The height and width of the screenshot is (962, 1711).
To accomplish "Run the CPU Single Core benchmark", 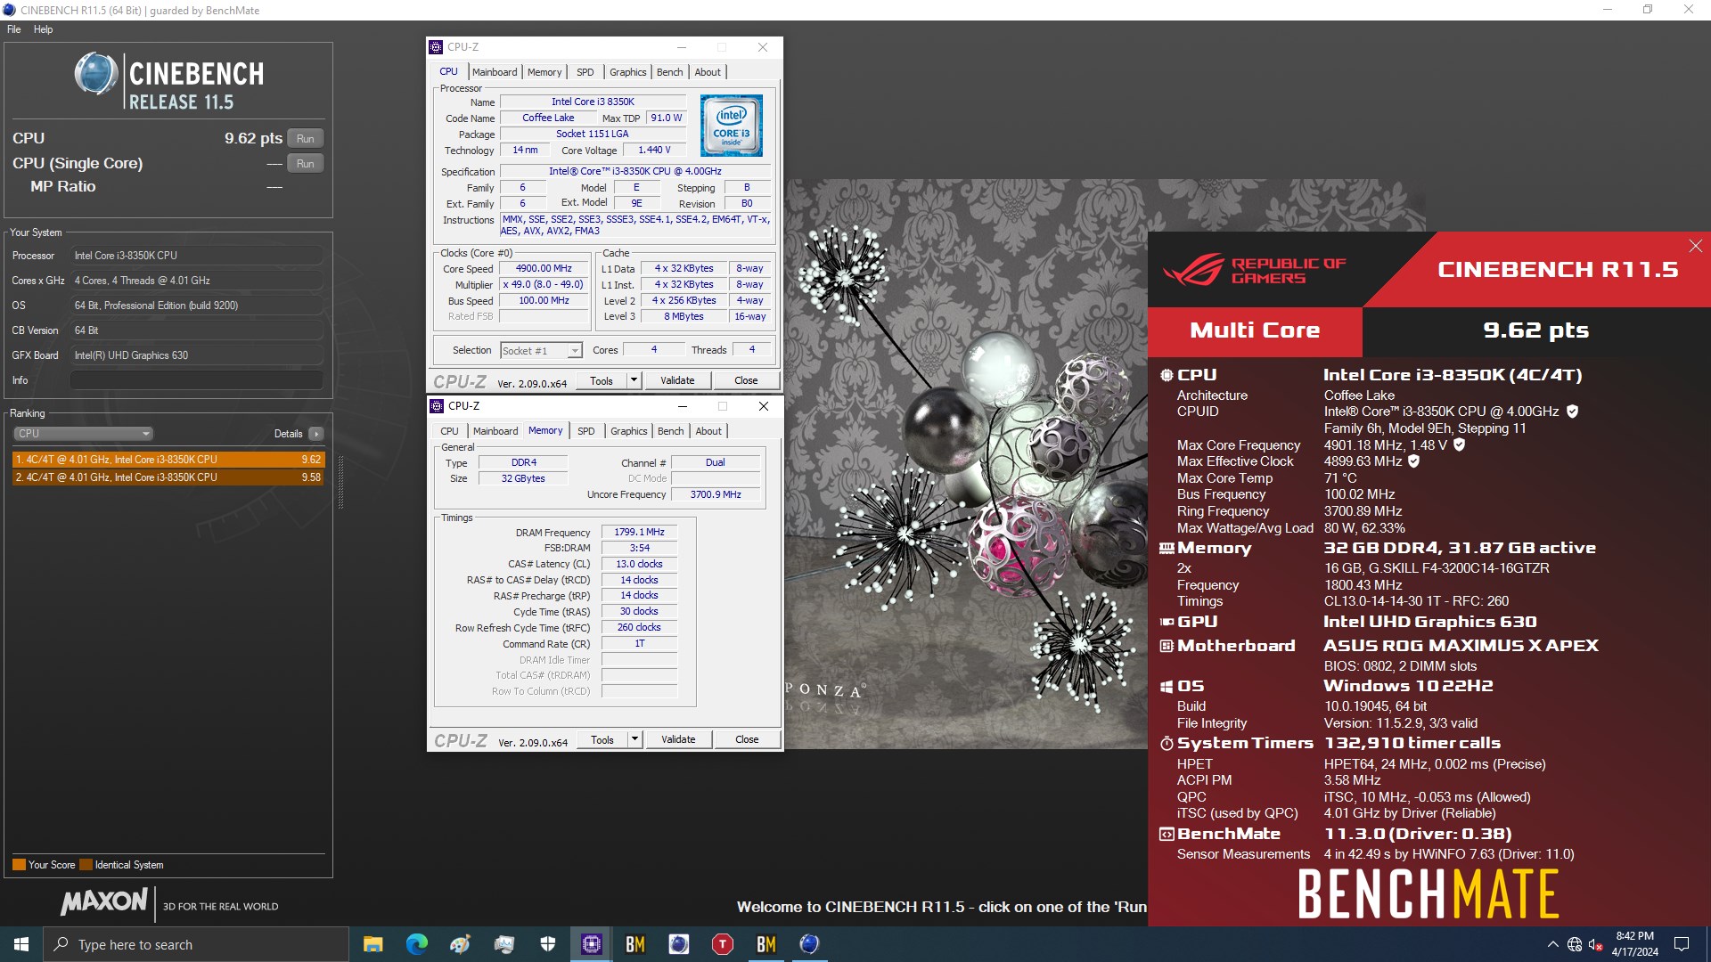I will pyautogui.click(x=306, y=164).
